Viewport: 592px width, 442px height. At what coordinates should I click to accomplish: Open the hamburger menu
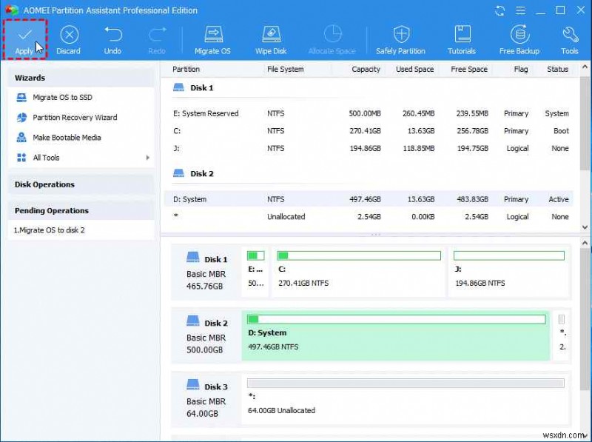520,10
